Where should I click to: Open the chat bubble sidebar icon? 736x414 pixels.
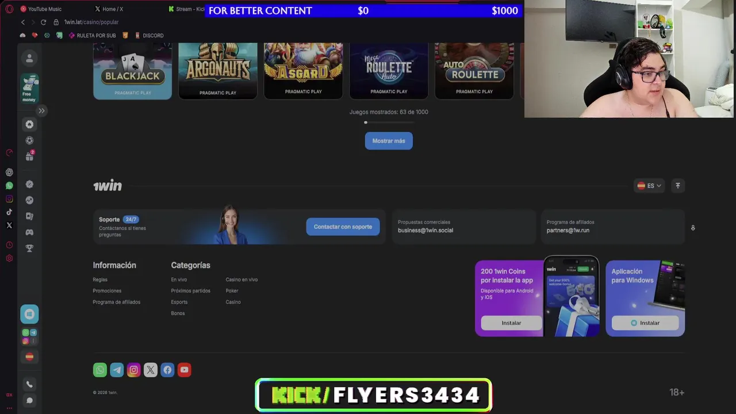[x=29, y=400]
